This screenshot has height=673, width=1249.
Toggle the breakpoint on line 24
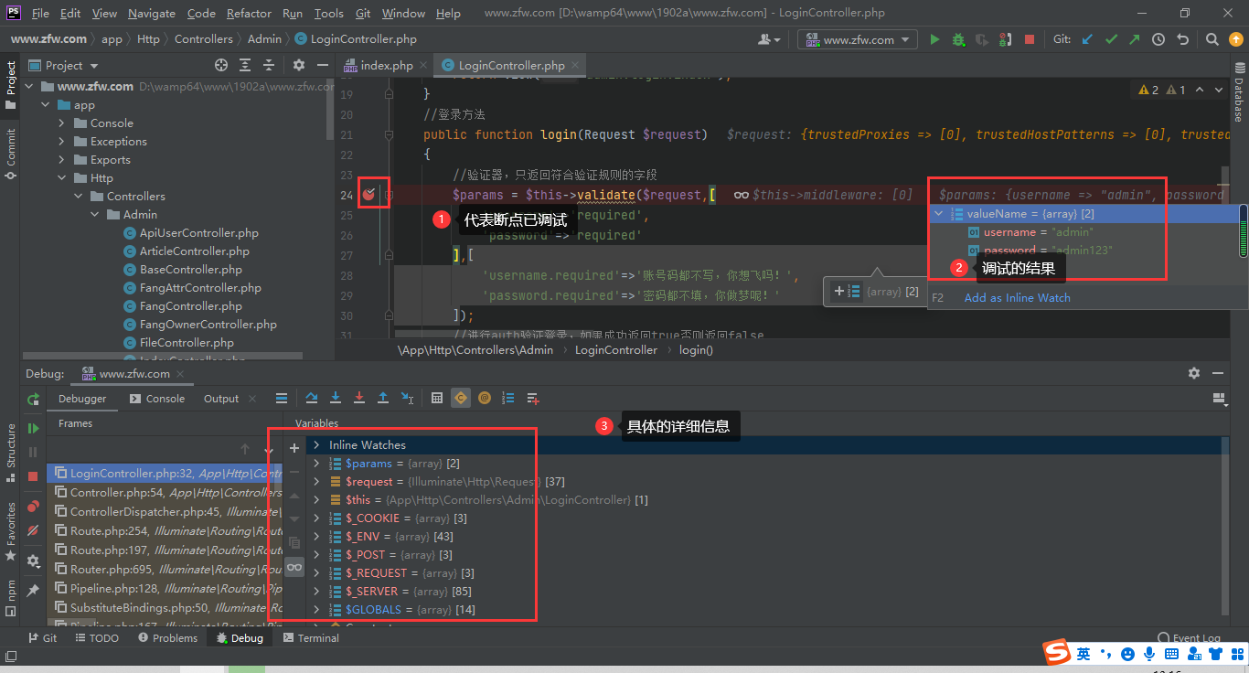[368, 194]
